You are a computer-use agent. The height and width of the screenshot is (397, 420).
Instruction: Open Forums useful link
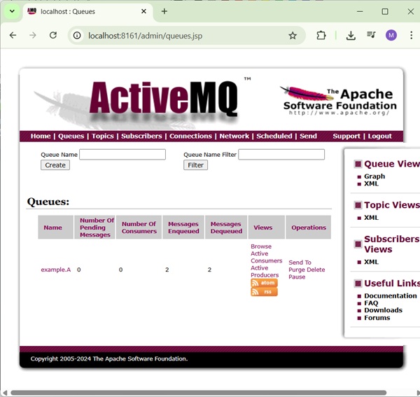[x=377, y=318]
